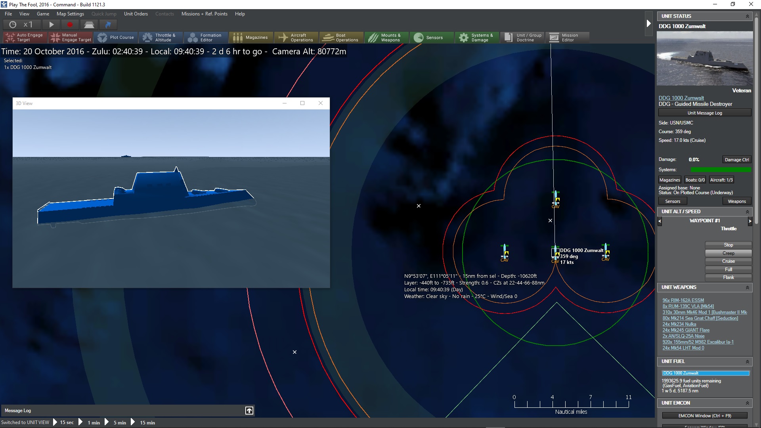Viewport: 761px width, 428px height.
Task: Open the File menu
Action: (x=8, y=14)
